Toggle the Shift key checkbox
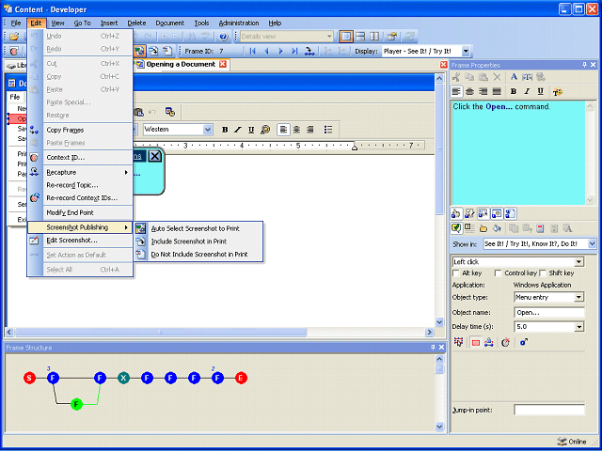 tap(543, 273)
